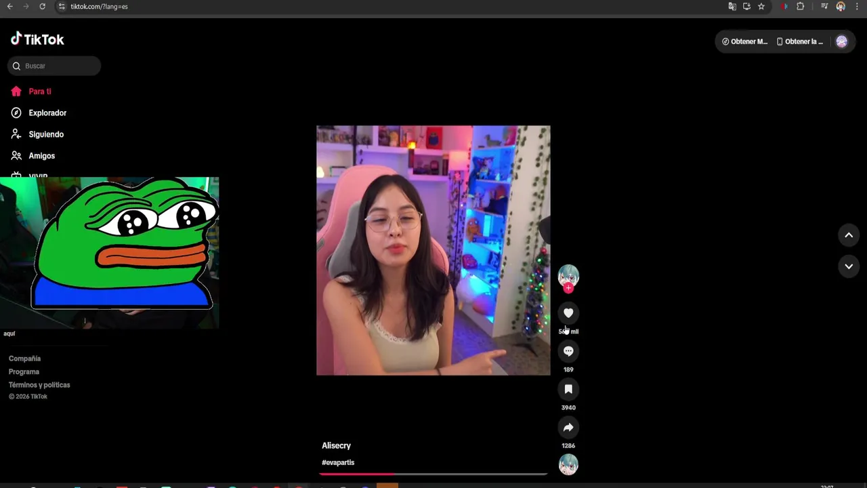The height and width of the screenshot is (488, 867).
Task: Open comments with speech bubble icon
Action: [x=568, y=351]
